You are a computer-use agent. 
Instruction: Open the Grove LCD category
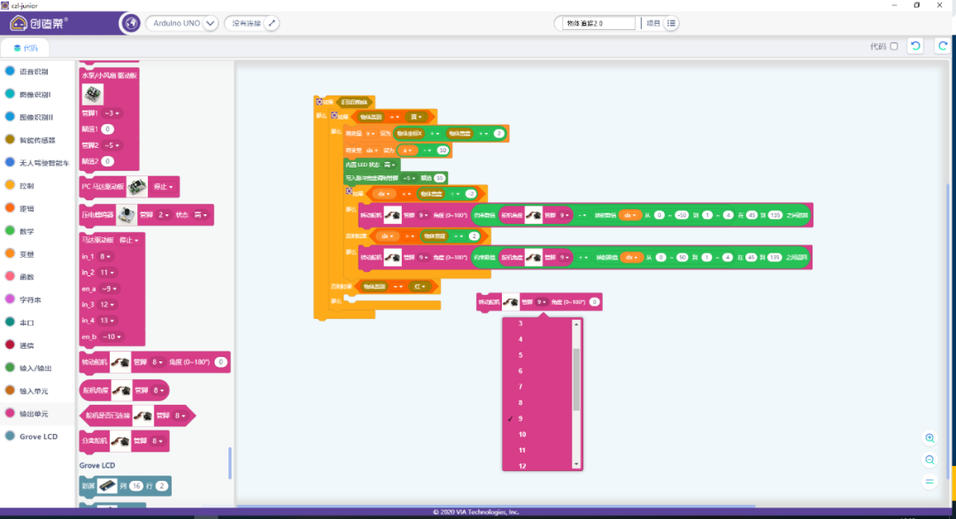tap(37, 436)
